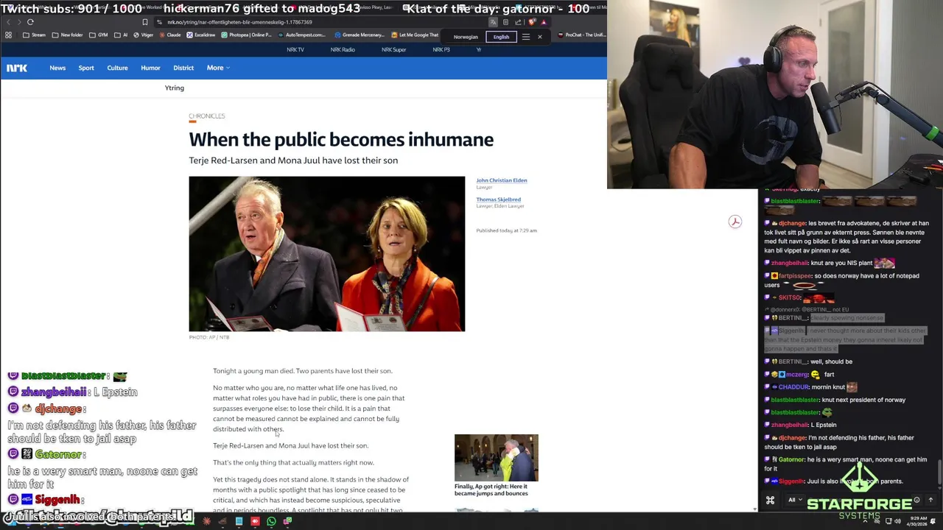
Task: Open the Humor section
Action: coord(150,68)
